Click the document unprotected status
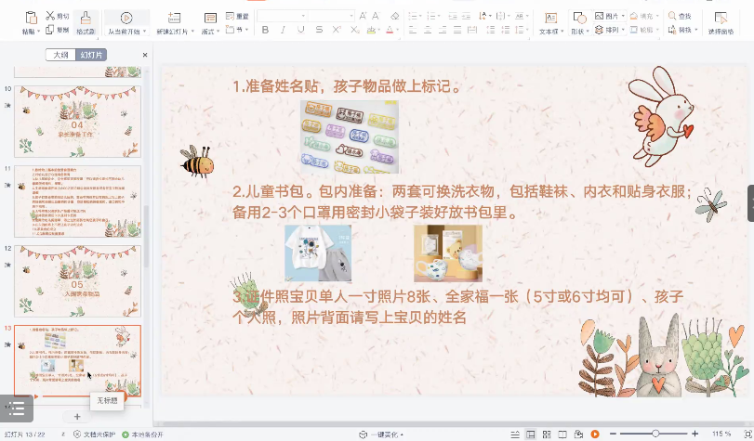This screenshot has height=441, width=754. 94,435
